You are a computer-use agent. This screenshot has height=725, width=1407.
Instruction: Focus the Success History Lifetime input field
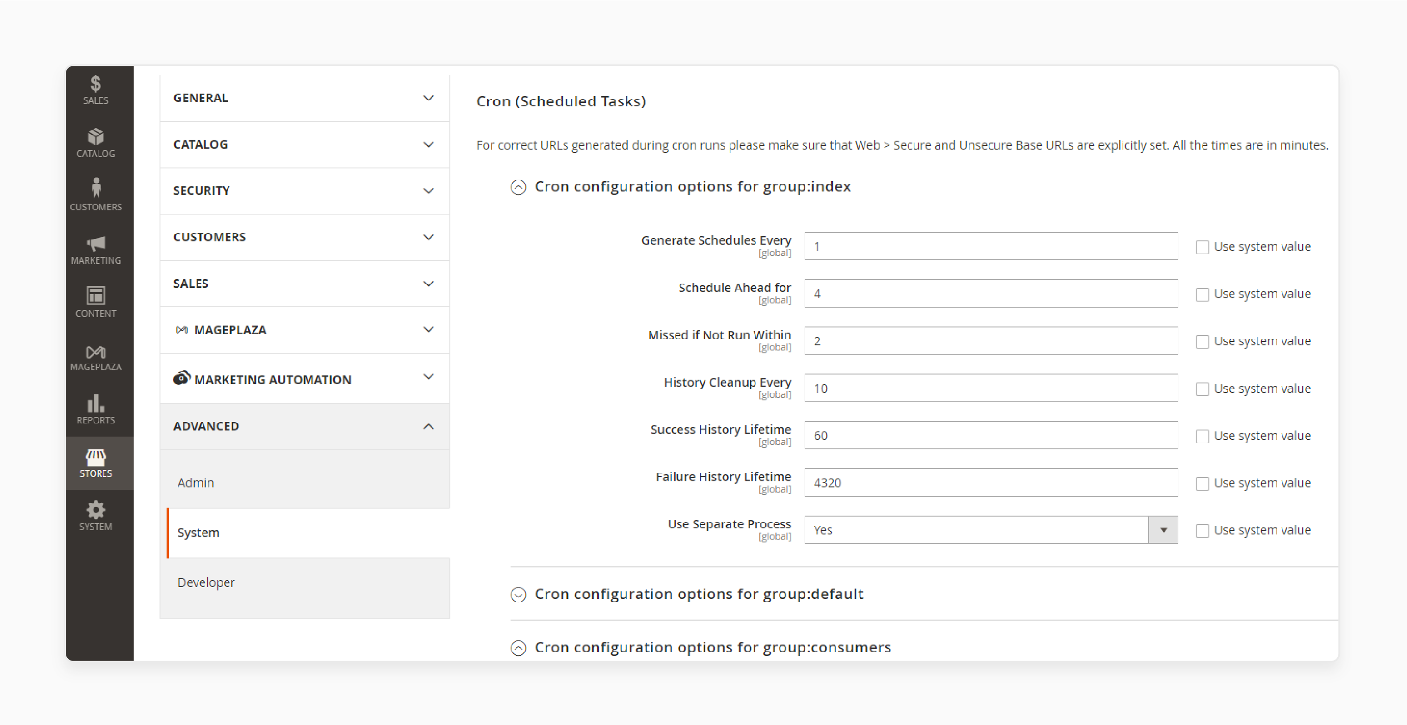[991, 436]
